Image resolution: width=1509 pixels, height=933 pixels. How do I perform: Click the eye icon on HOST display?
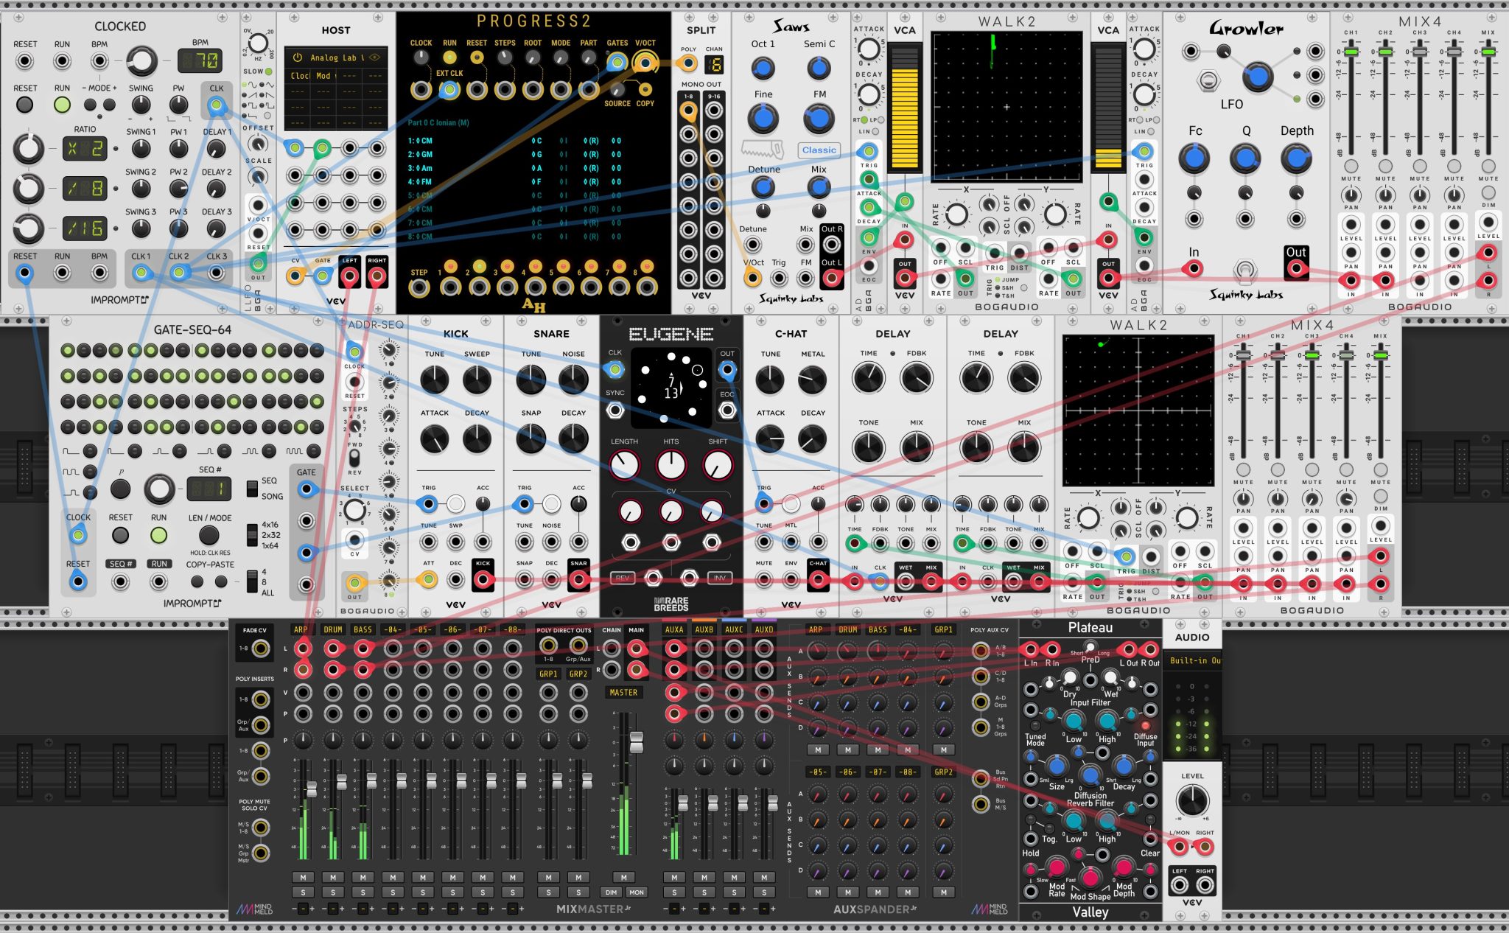(x=375, y=57)
